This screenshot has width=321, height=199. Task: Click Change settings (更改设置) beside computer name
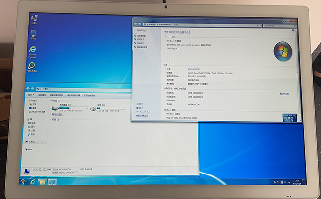click(285, 94)
